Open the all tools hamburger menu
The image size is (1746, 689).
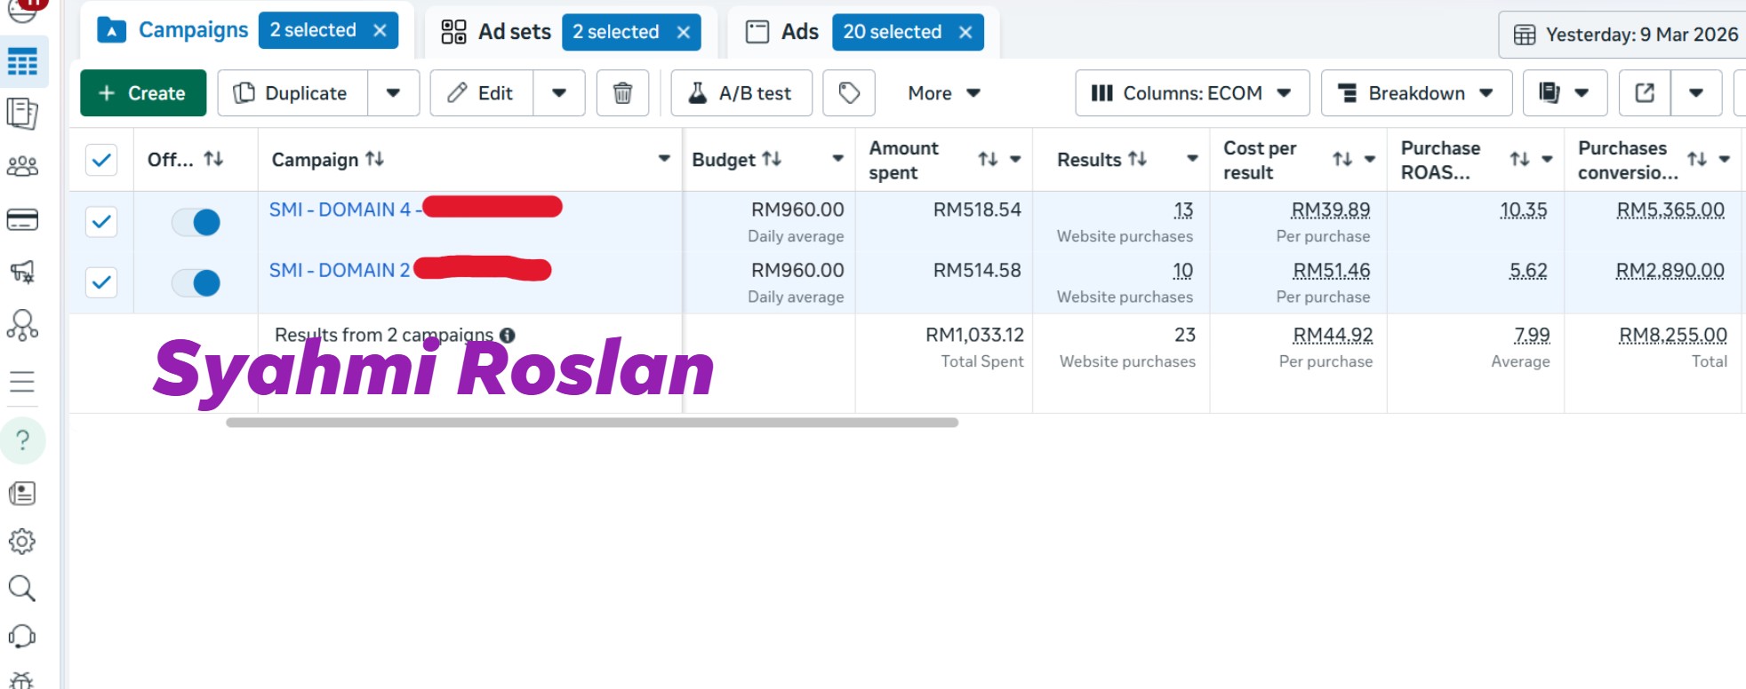[x=22, y=382]
